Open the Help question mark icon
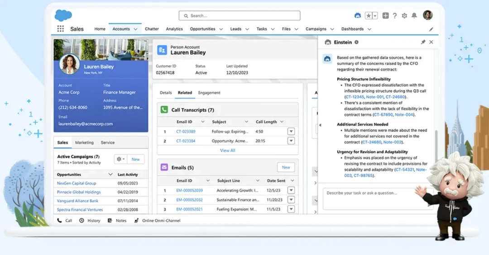 coord(395,15)
